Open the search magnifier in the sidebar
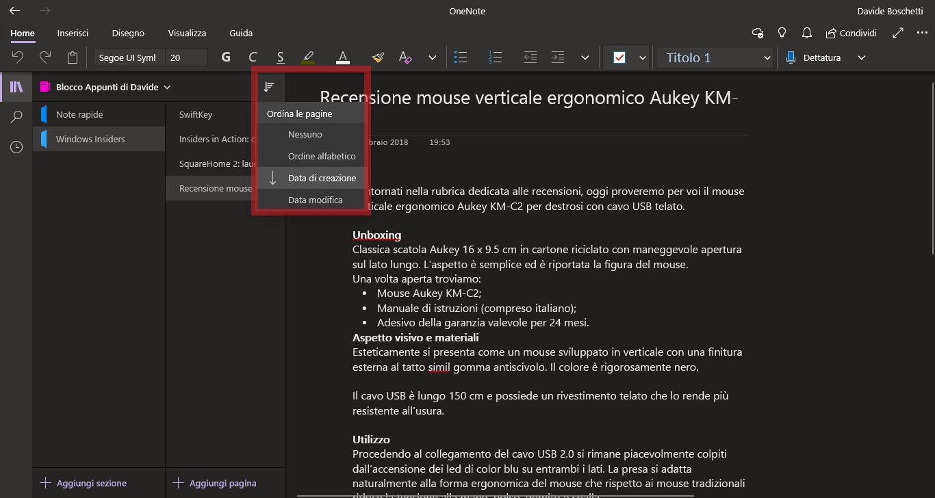Viewport: 935px width, 498px height. (x=16, y=117)
